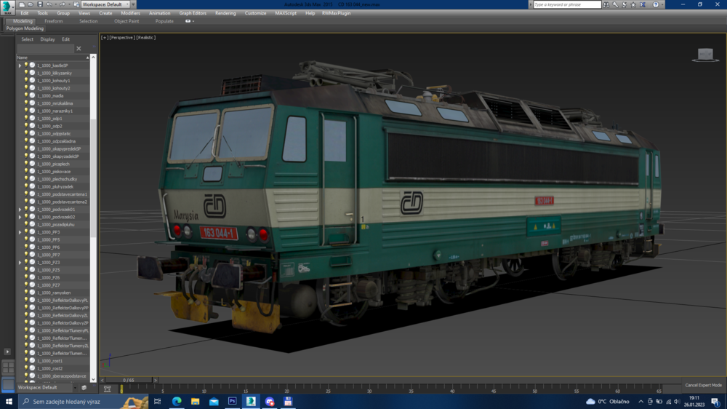This screenshot has width=727, height=409.
Task: Click the Undo arrow icon
Action: 49,4
